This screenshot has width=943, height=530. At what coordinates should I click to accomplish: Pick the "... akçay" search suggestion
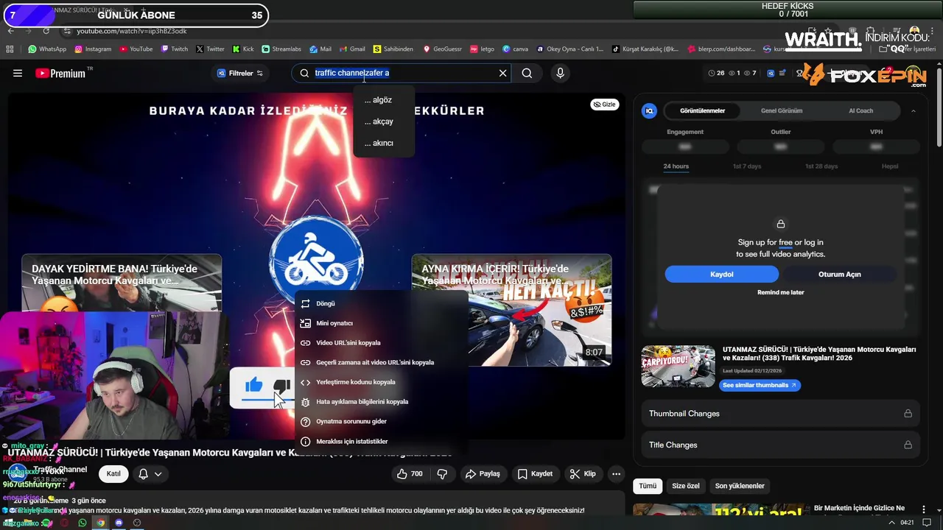[383, 121]
